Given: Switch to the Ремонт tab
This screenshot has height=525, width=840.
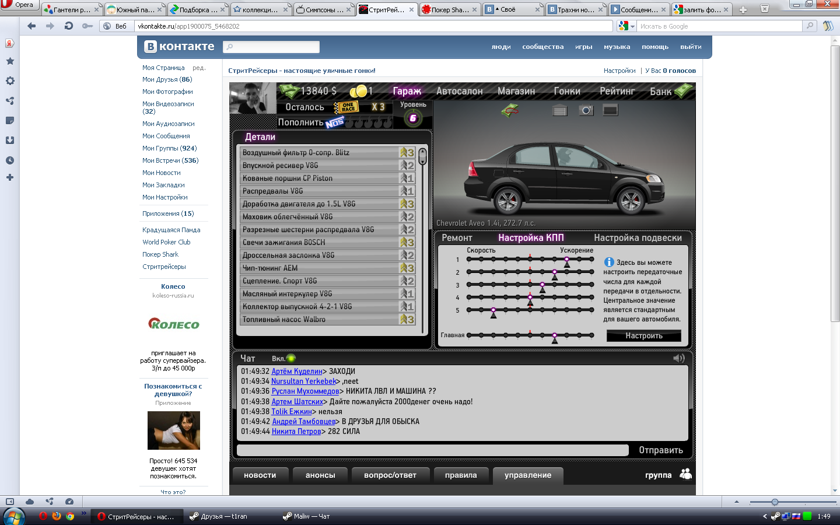Looking at the screenshot, I should [457, 238].
